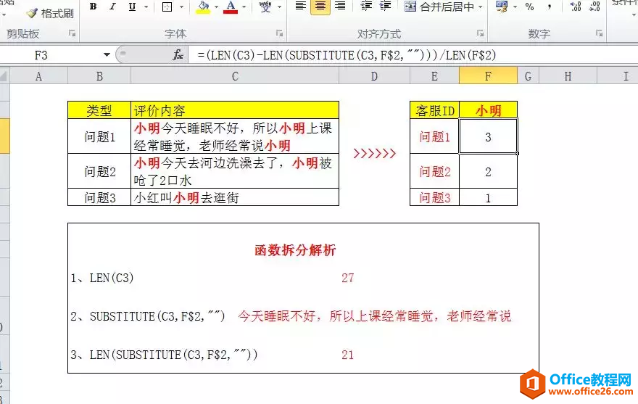The image size is (638, 404).
Task: Click the increase indent icon
Action: (385, 6)
